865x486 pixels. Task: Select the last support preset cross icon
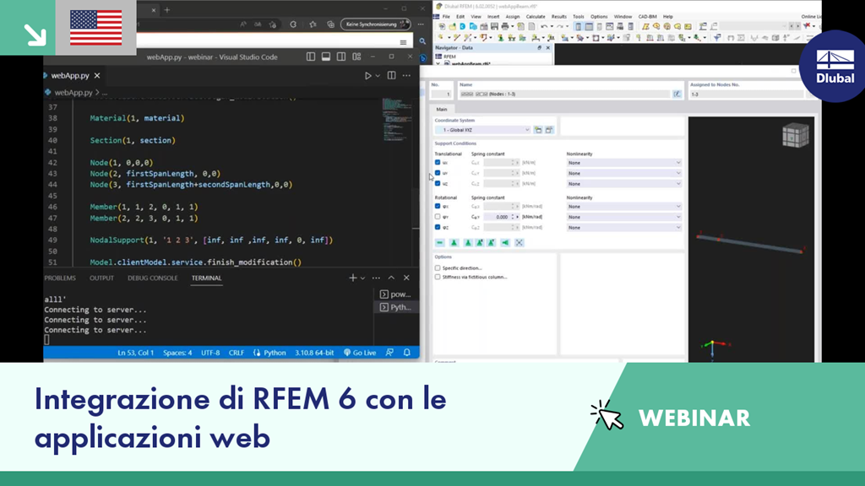(x=520, y=242)
